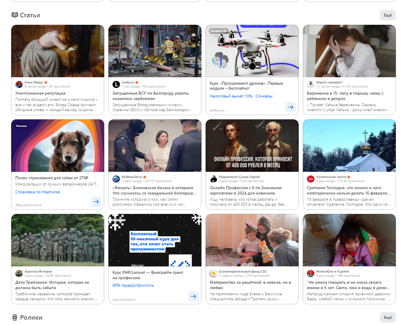
Task: Open RuNews24.ru channel avatar
Action: 116,179
